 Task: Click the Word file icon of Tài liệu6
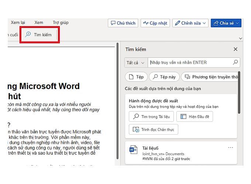point(133,149)
